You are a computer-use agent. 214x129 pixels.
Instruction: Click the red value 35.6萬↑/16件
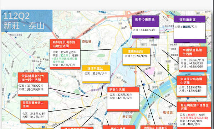click(197, 115)
